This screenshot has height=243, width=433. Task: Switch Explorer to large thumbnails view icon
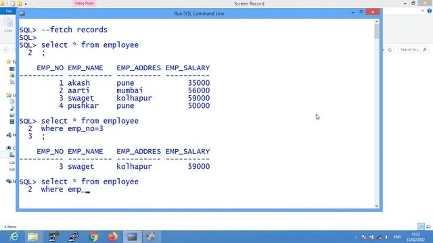[428, 227]
